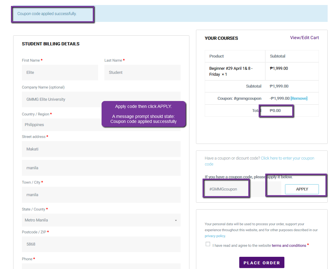Open the terms and conditions link
333x269 pixels.
pos(289,246)
